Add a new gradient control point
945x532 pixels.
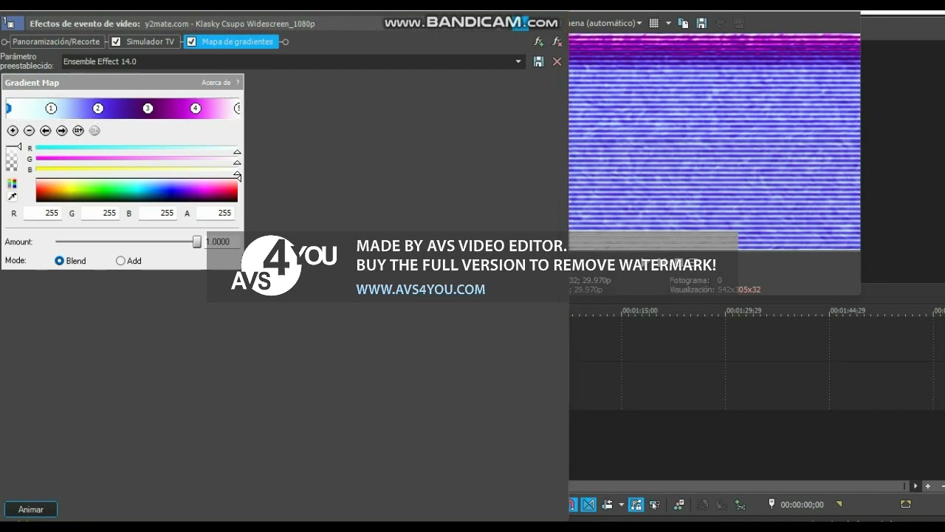pyautogui.click(x=13, y=131)
